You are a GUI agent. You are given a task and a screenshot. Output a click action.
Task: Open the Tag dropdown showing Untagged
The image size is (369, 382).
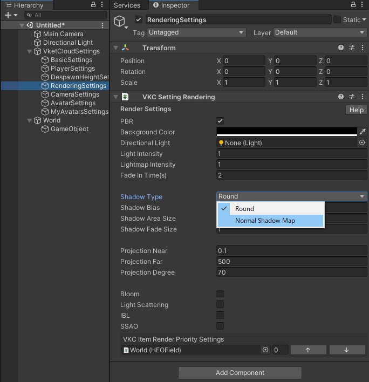click(197, 32)
